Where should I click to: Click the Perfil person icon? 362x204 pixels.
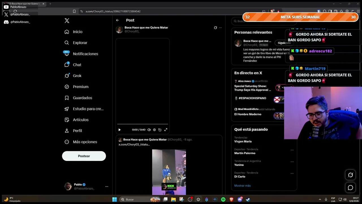point(67,131)
